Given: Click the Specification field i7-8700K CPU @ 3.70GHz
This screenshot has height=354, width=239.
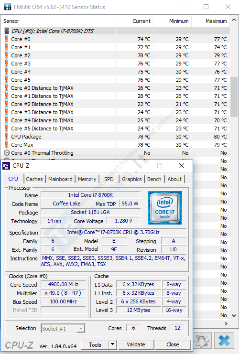Looking at the screenshot, I should pyautogui.click(x=113, y=232).
